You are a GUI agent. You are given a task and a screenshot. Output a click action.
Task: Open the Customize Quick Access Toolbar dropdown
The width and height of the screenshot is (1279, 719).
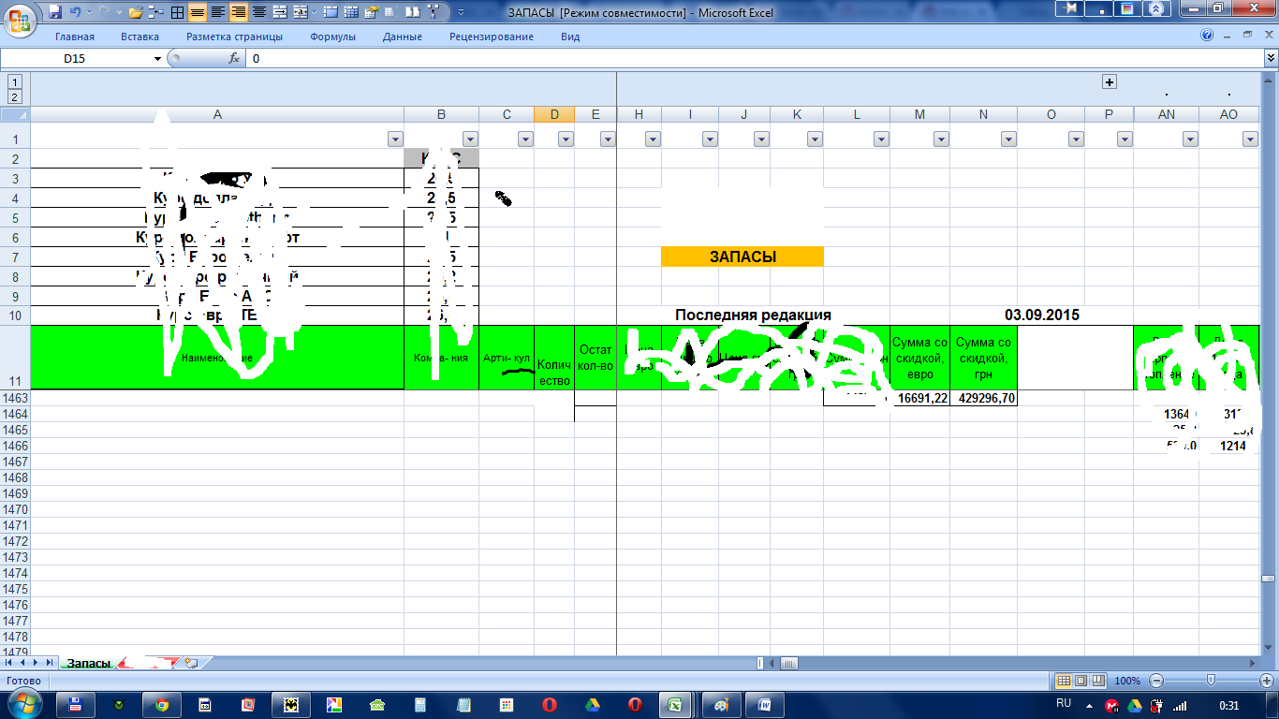[463, 12]
